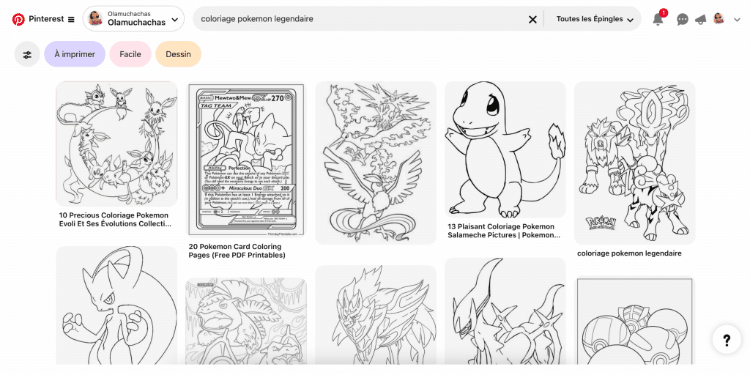This screenshot has height=375, width=750.
Task: Open the Olamuchachas account switcher dropdown
Action: click(133, 18)
